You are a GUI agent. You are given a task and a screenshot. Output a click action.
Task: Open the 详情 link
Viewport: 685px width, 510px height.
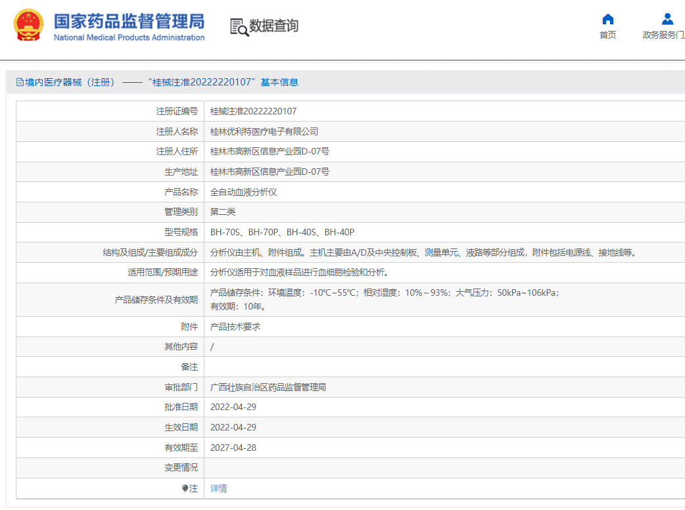click(218, 488)
